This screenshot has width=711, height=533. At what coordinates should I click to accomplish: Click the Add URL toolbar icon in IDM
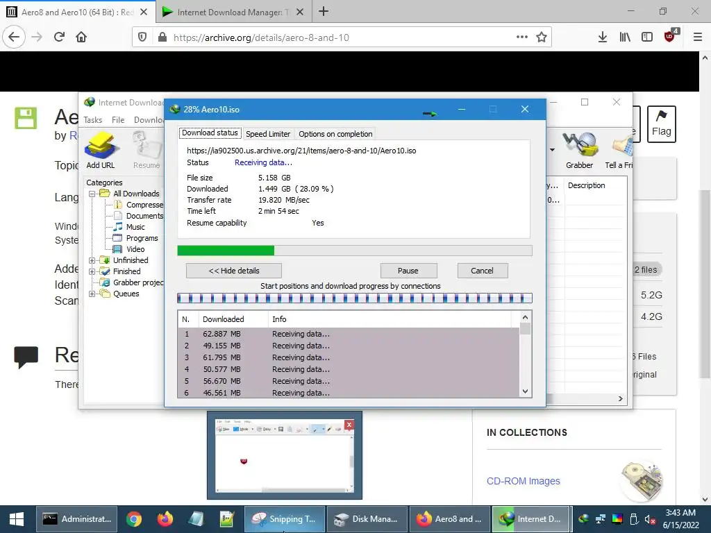click(101, 151)
